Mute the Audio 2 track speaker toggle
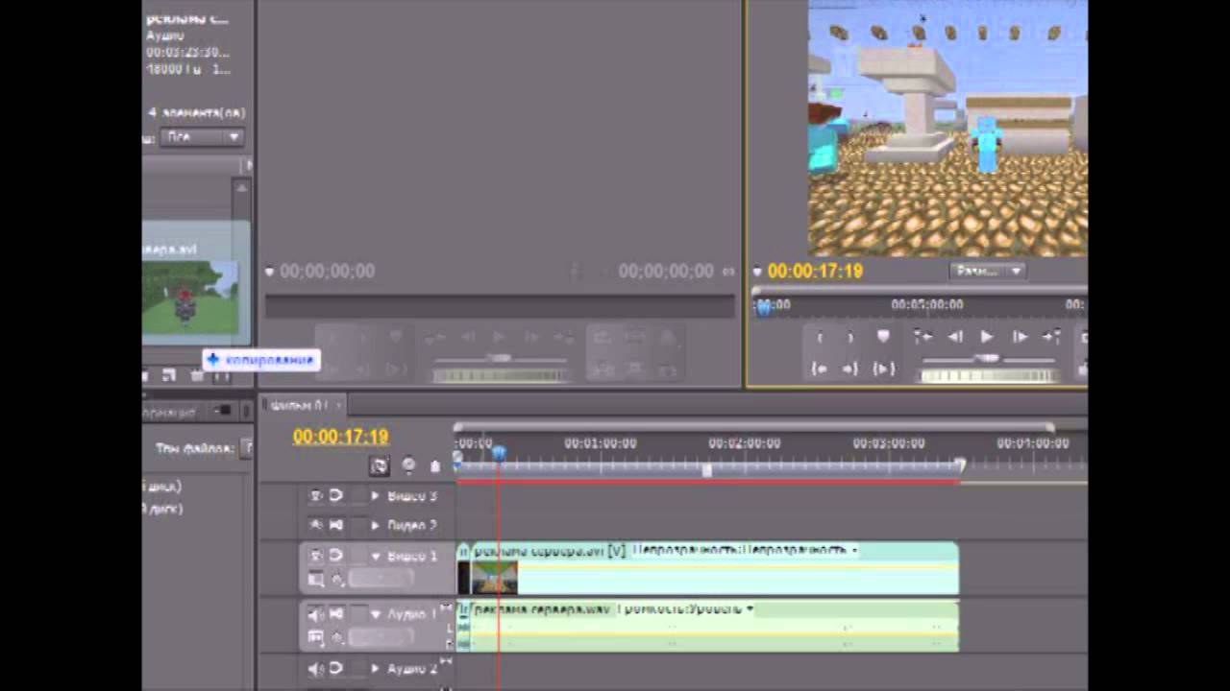The image size is (1230, 691). pyautogui.click(x=315, y=668)
